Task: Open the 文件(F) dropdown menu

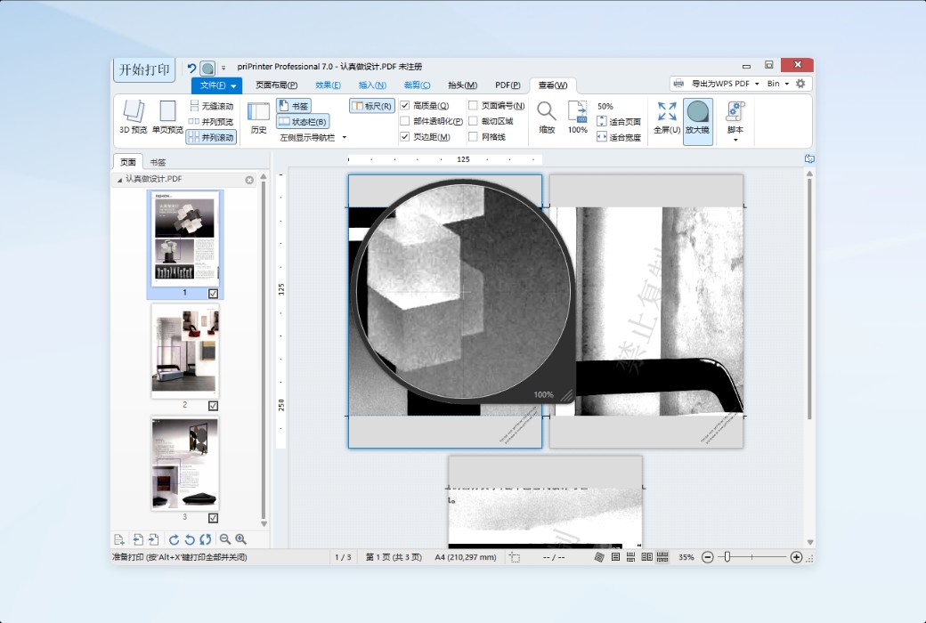Action: (216, 85)
